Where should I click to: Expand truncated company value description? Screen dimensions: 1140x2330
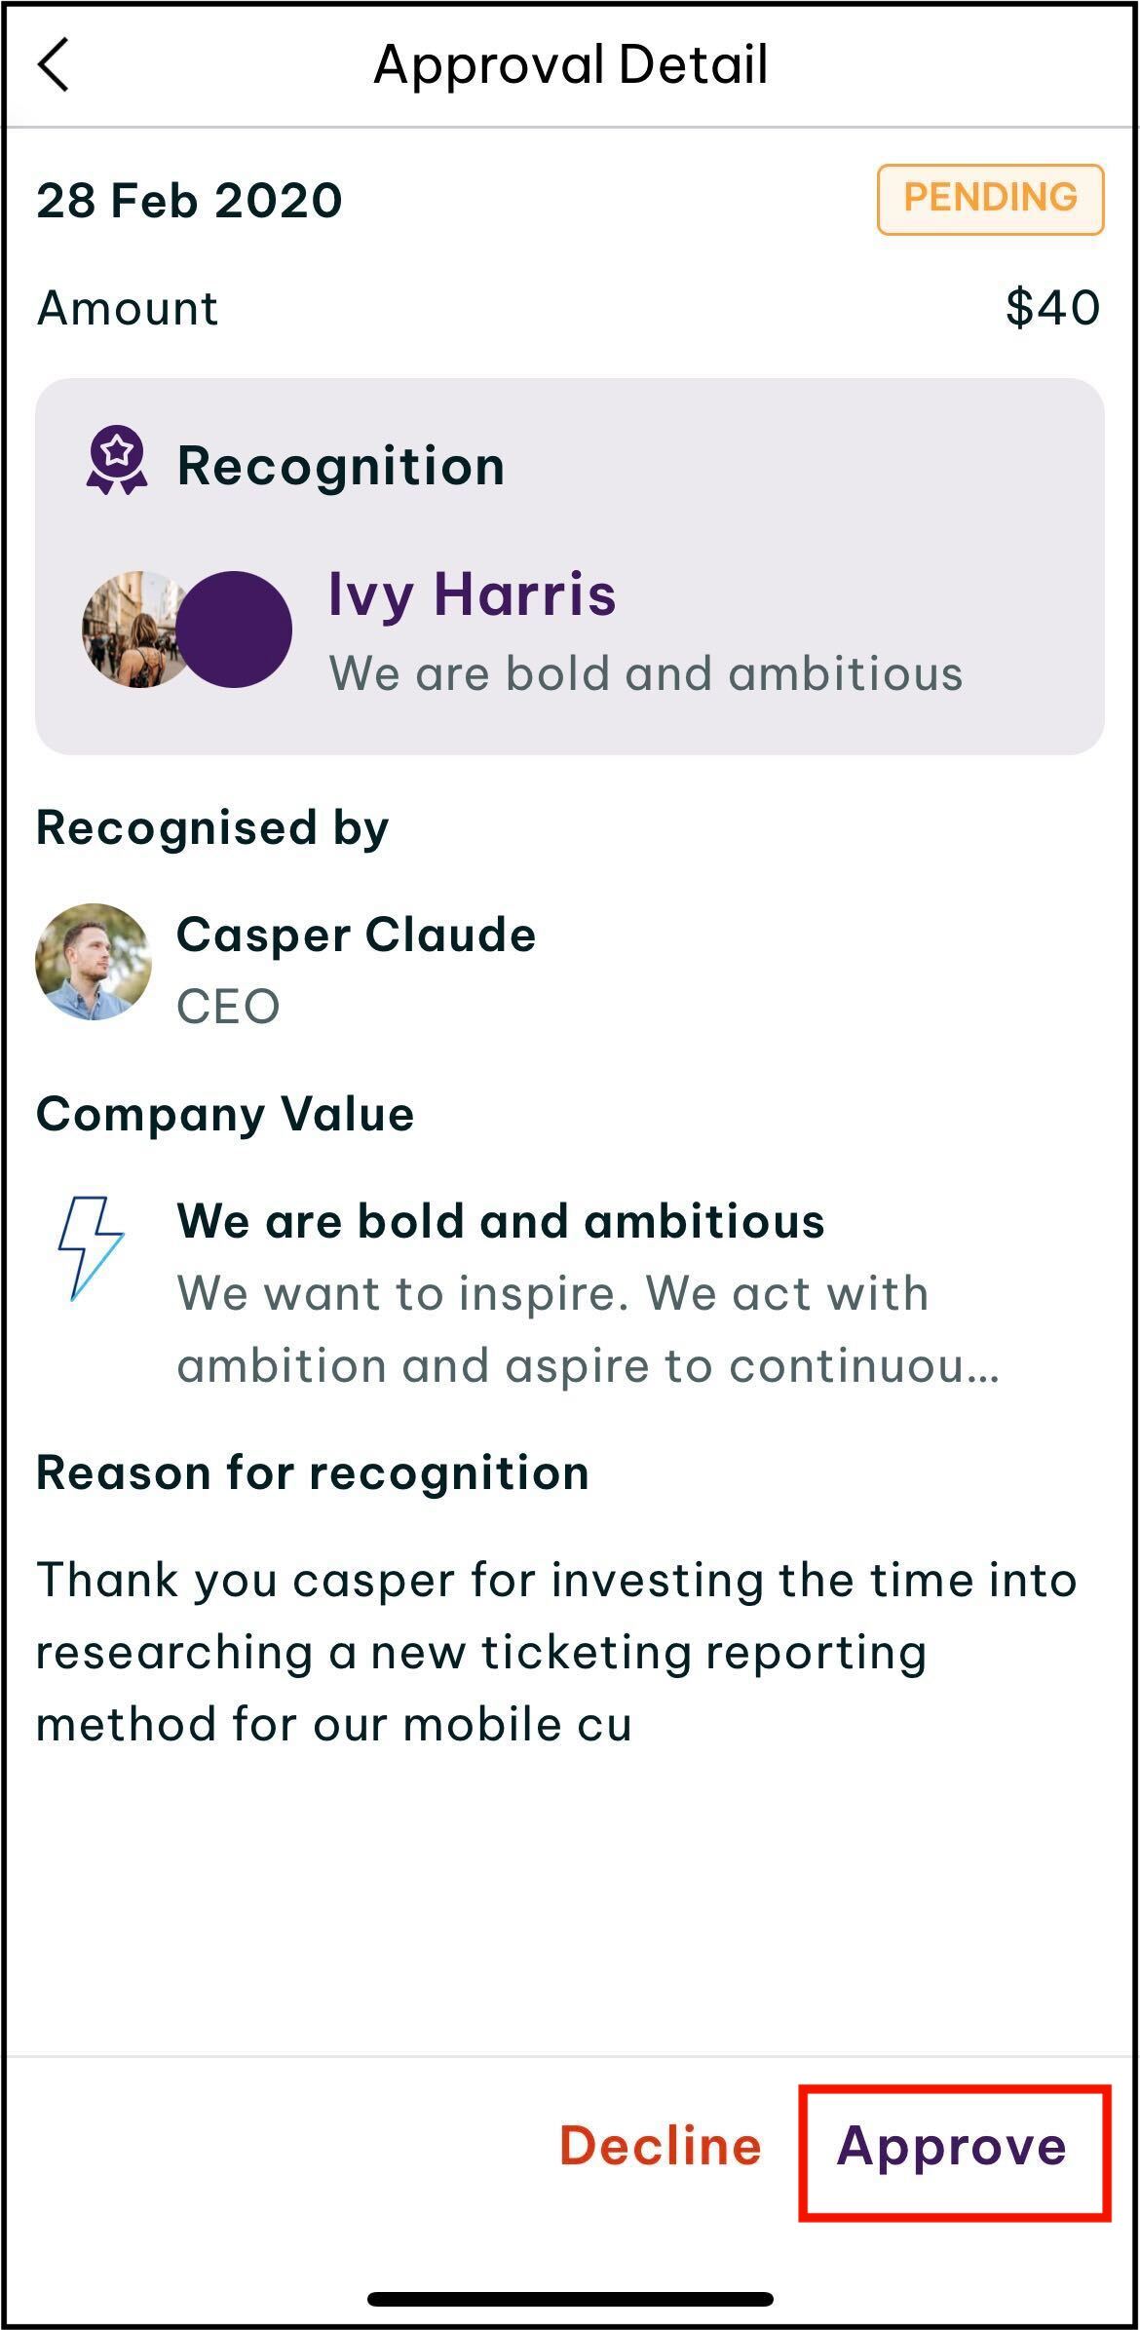click(588, 1329)
